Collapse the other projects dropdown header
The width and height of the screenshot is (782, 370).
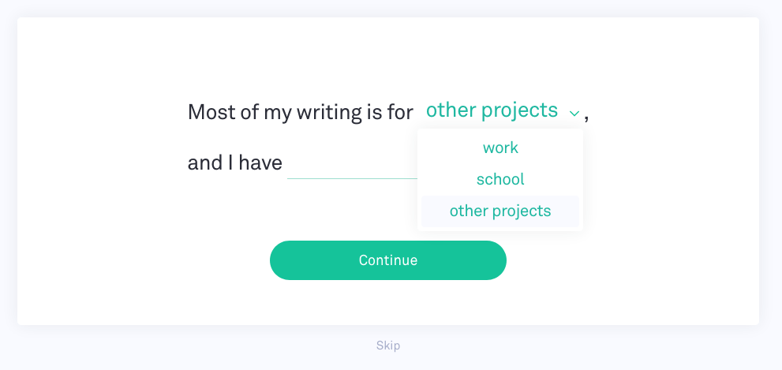502,110
